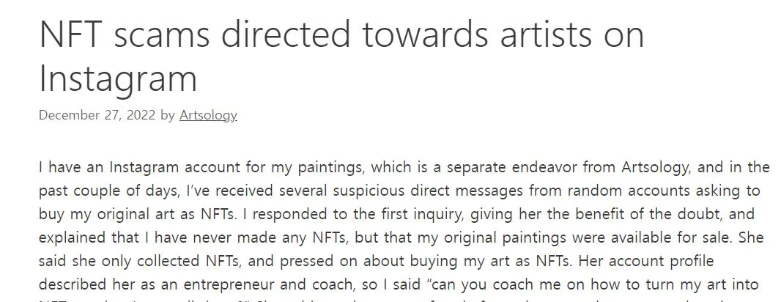Click "I have an Instagram account" text
Screen dimensions: 781x302
(130, 167)
